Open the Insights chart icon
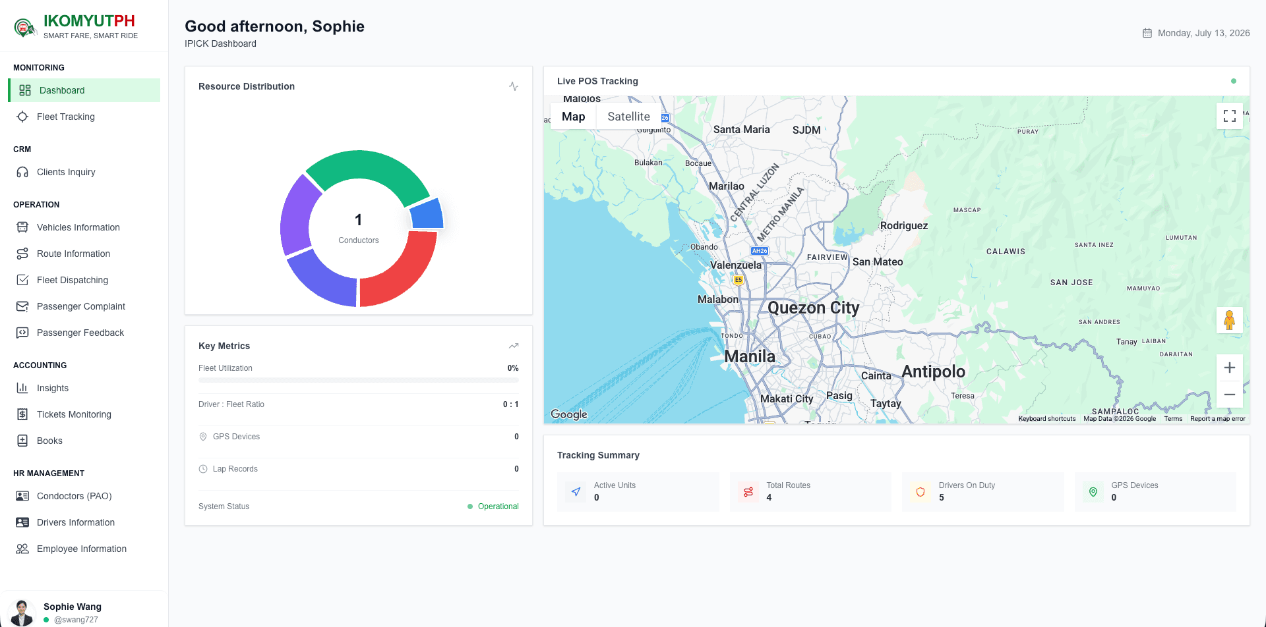 22,388
